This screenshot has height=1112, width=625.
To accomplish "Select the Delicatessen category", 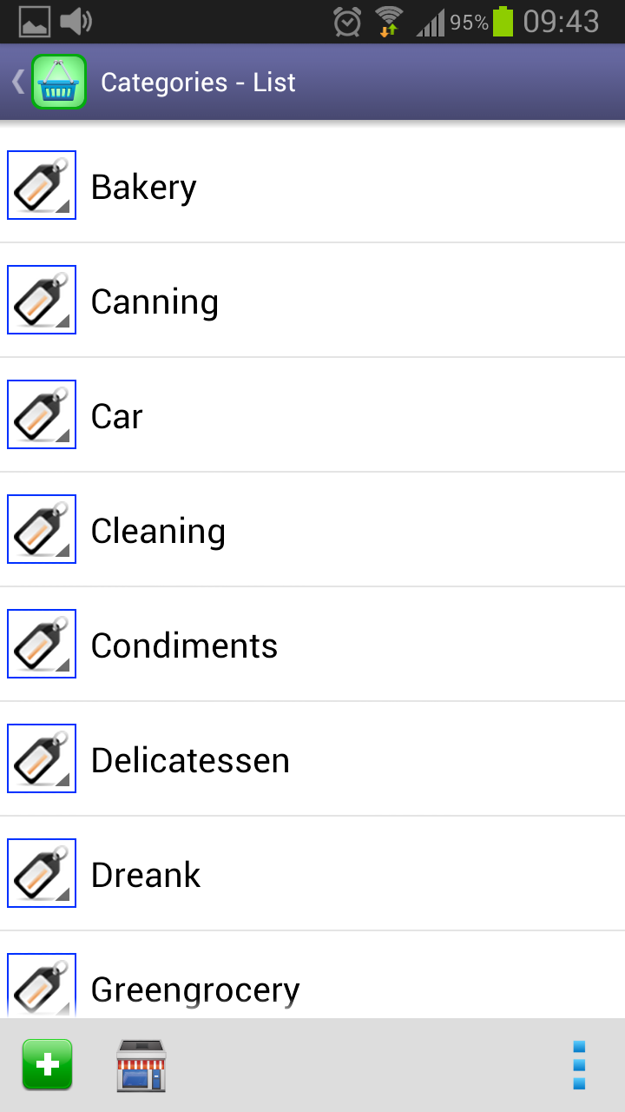I will click(x=347, y=760).
